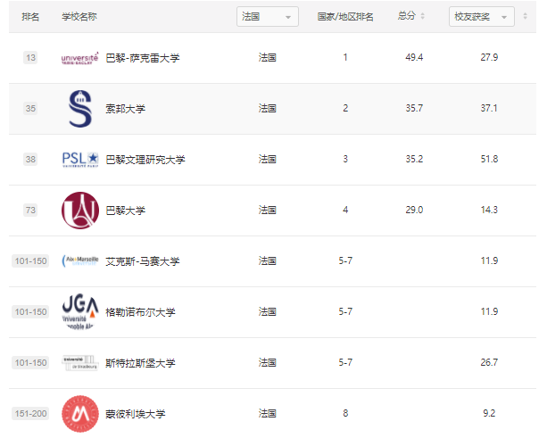547x438 pixels.
Task: Click the 巴黎大学 round red logo
Action: (80, 211)
